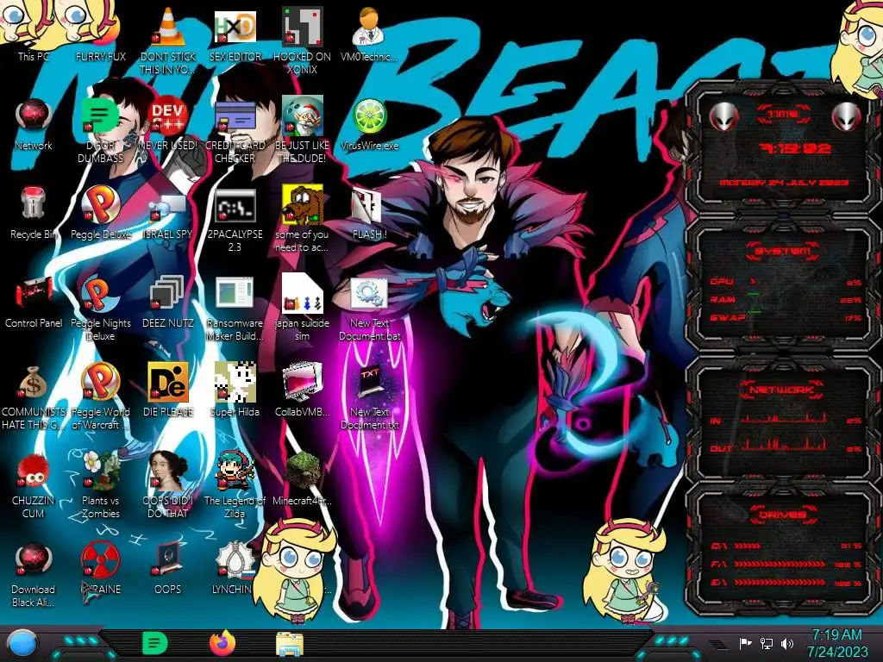The width and height of the screenshot is (883, 662).
Task: Select the LYNCHIN noose icon
Action: coord(235,567)
